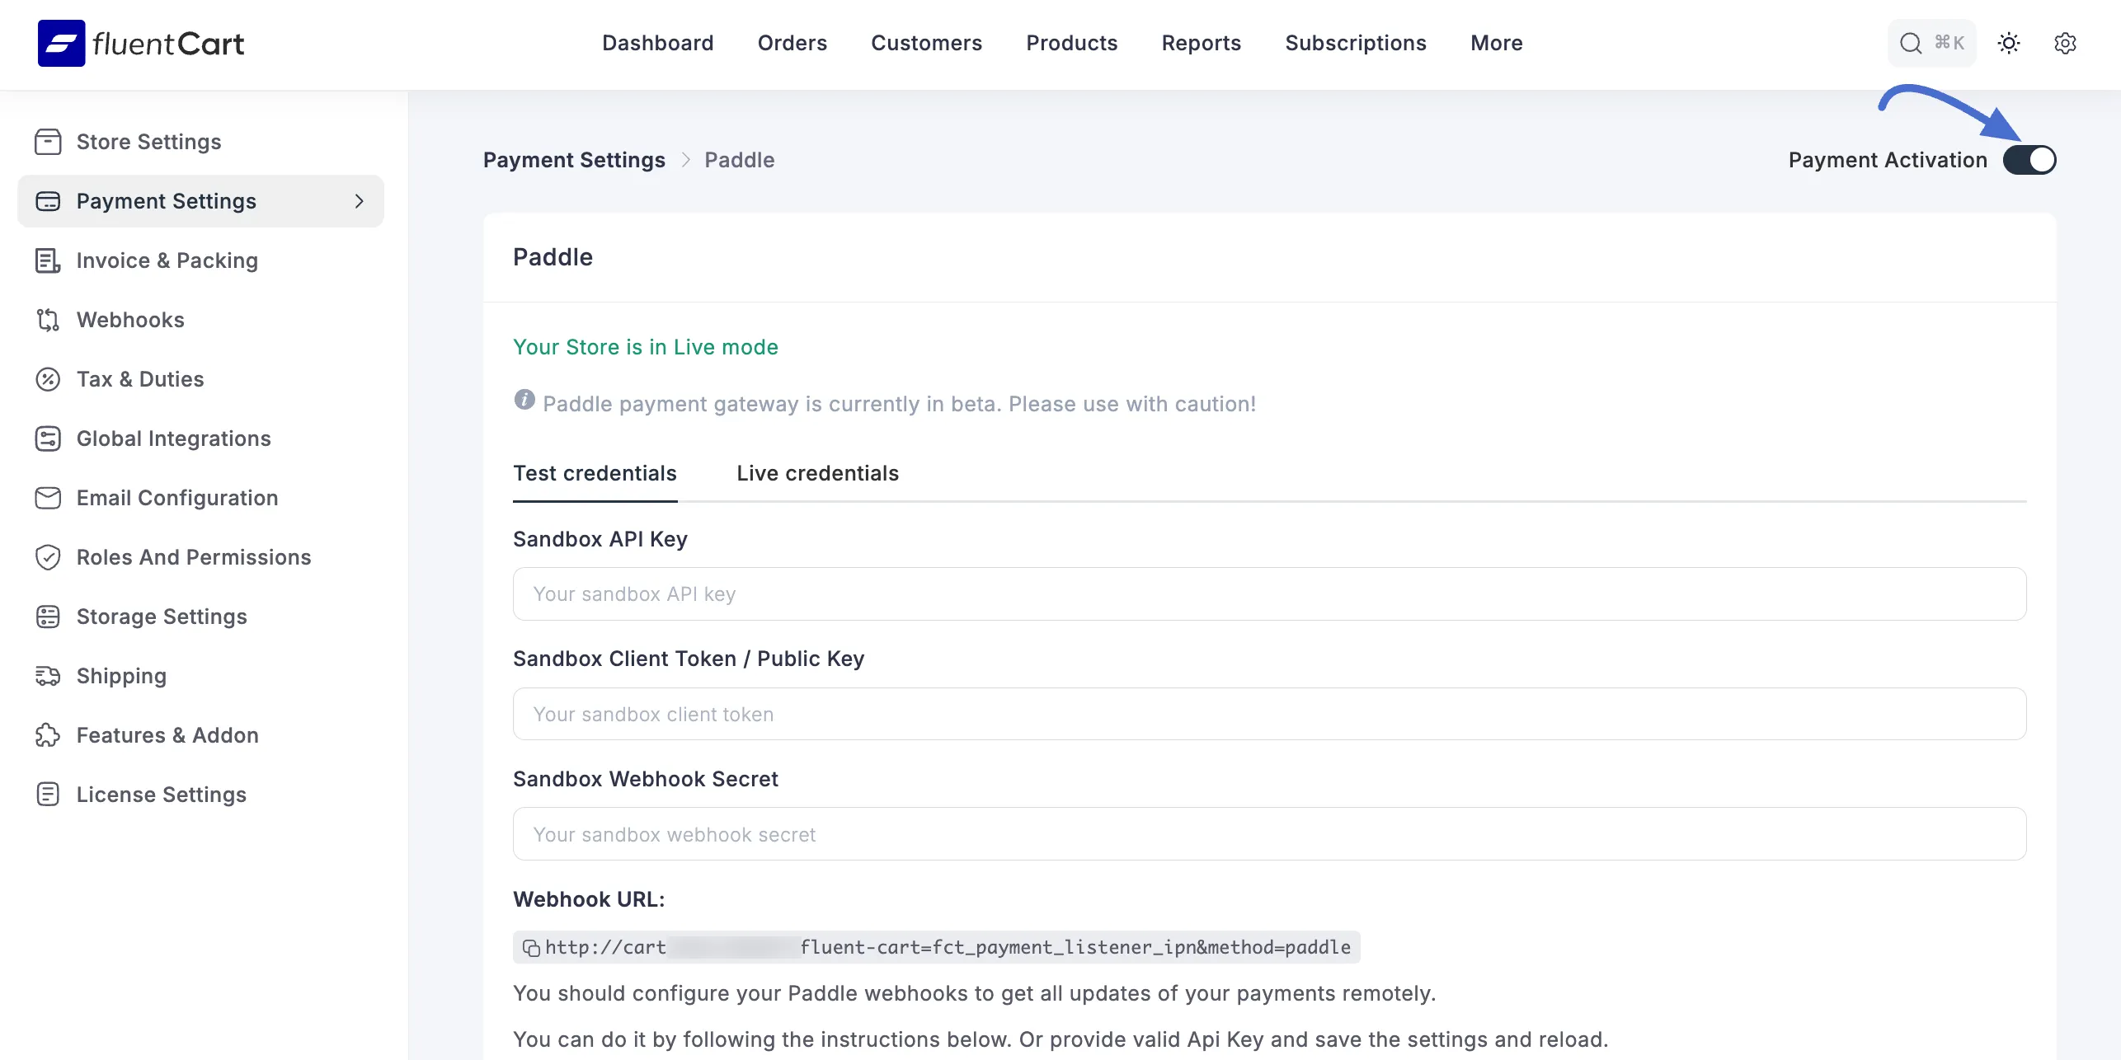2121x1060 pixels.
Task: Navigate back via Payment Settings breadcrumb
Action: [573, 160]
